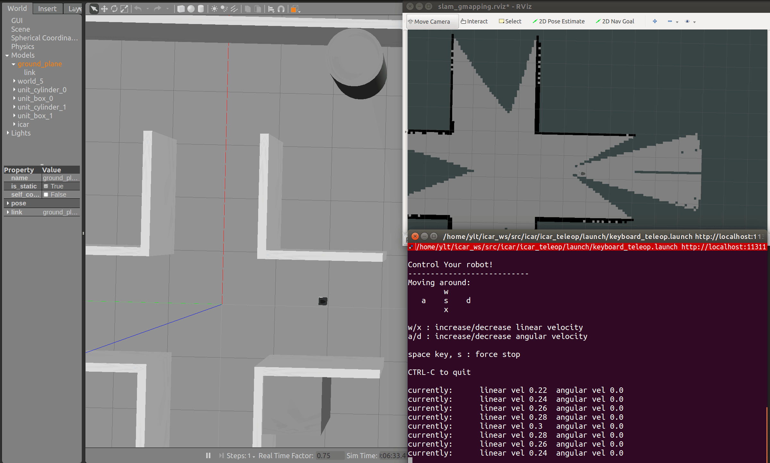Image resolution: width=770 pixels, height=463 pixels.
Task: Redo the last Gazebo action
Action: pyautogui.click(x=157, y=9)
